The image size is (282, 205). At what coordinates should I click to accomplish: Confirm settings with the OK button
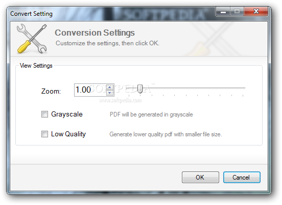click(200, 177)
